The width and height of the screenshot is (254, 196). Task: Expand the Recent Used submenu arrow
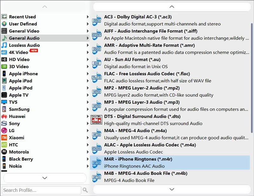[x=88, y=17]
